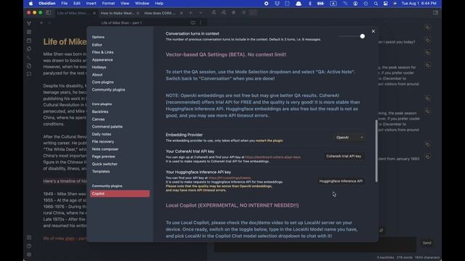Close the 'How does CORS...' tab
465x261 pixels.
point(181,13)
